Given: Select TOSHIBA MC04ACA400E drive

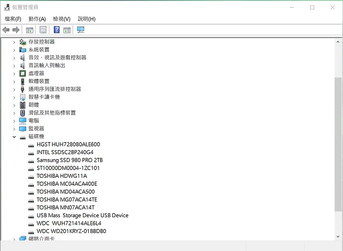Looking at the screenshot, I should (67, 184).
